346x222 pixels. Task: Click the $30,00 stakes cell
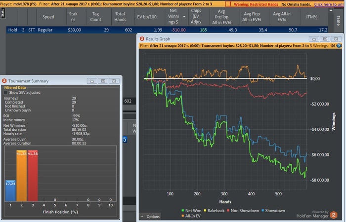tap(74, 30)
